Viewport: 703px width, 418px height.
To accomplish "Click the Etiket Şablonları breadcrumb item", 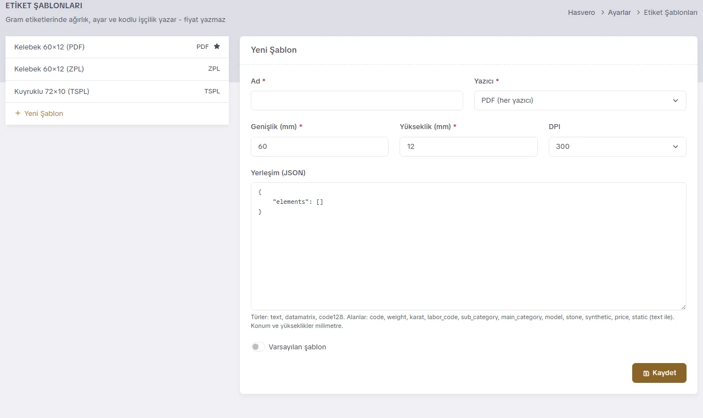I will 671,12.
